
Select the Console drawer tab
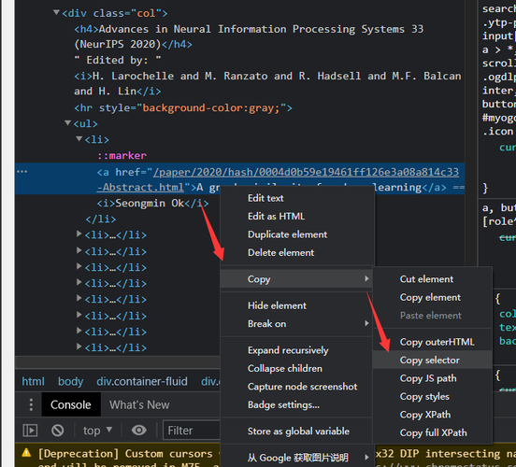tap(71, 404)
